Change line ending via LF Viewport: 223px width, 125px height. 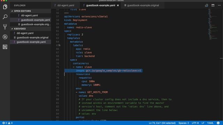click(203, 123)
